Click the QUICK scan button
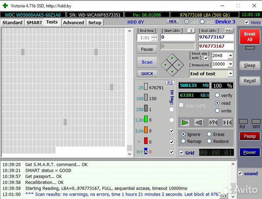The width and height of the screenshot is (262, 199). (x=147, y=74)
